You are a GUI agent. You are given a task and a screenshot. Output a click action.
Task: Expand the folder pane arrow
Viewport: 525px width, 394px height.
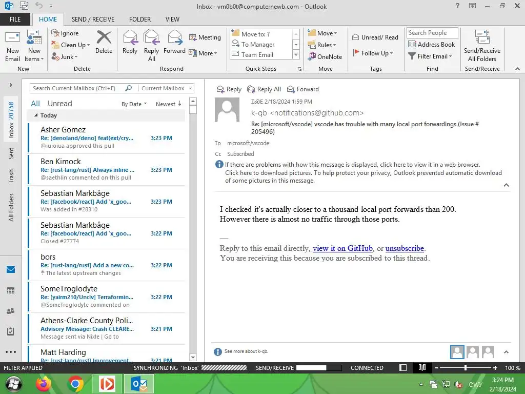[11, 85]
